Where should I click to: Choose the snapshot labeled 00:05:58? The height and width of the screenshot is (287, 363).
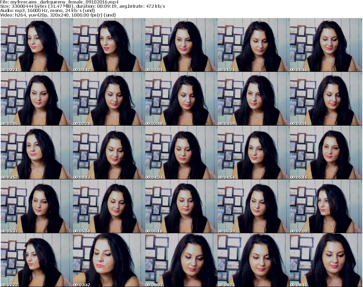pos(109,206)
